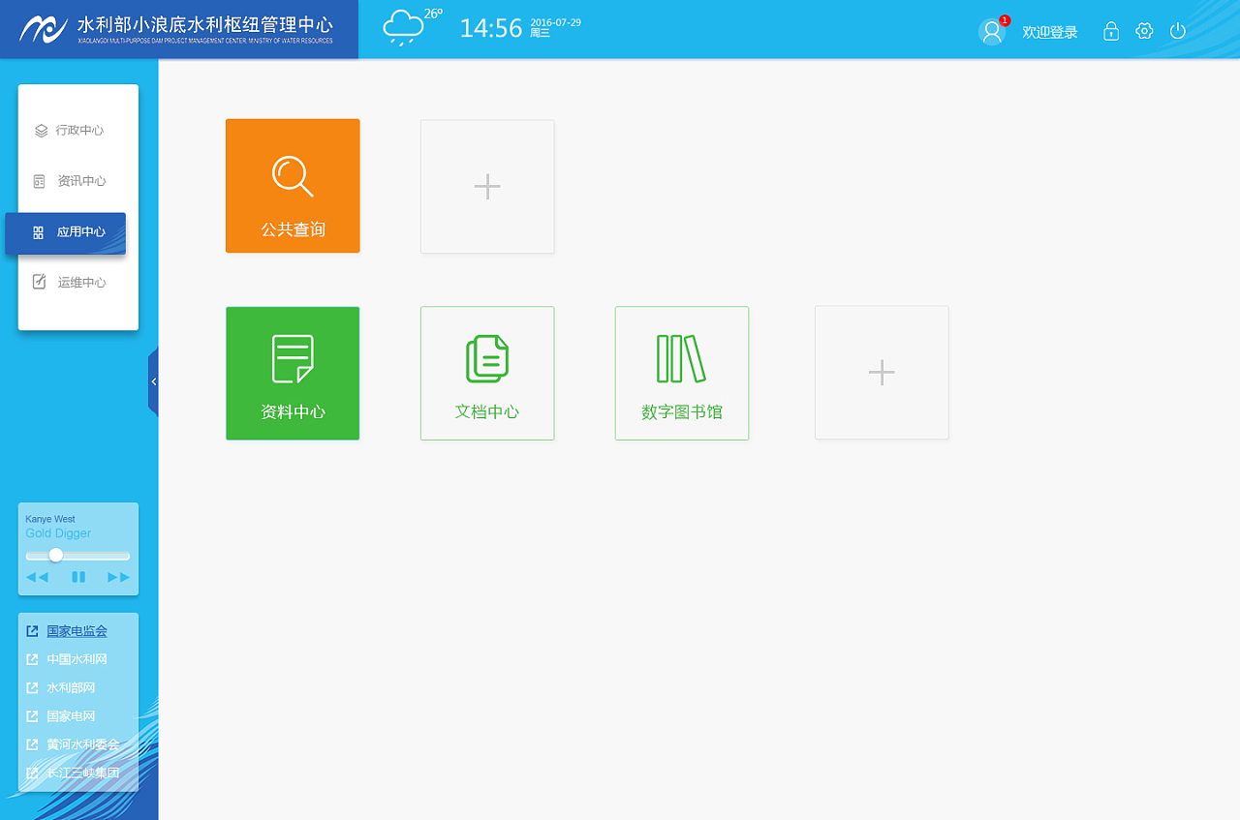Add app via plus tile beside 数字图书馆
Viewport: 1240px width, 820px height.
click(x=882, y=373)
